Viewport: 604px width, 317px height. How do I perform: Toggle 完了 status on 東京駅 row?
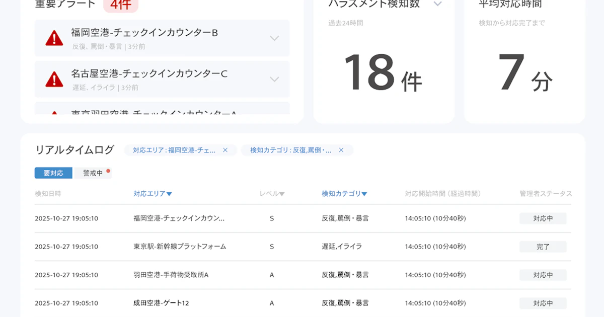[x=543, y=247]
